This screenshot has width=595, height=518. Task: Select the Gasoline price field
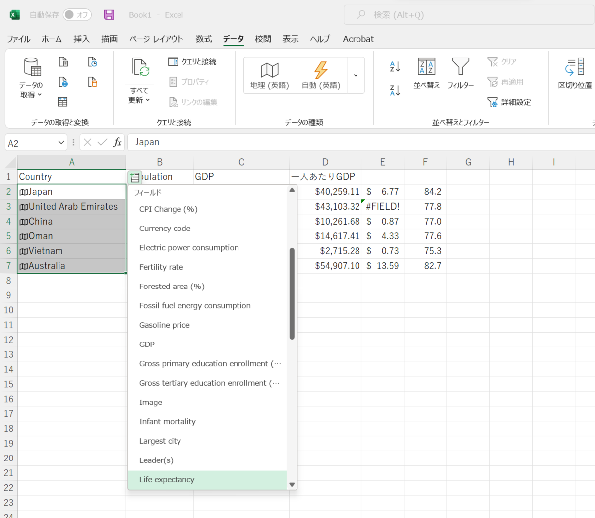click(207, 325)
